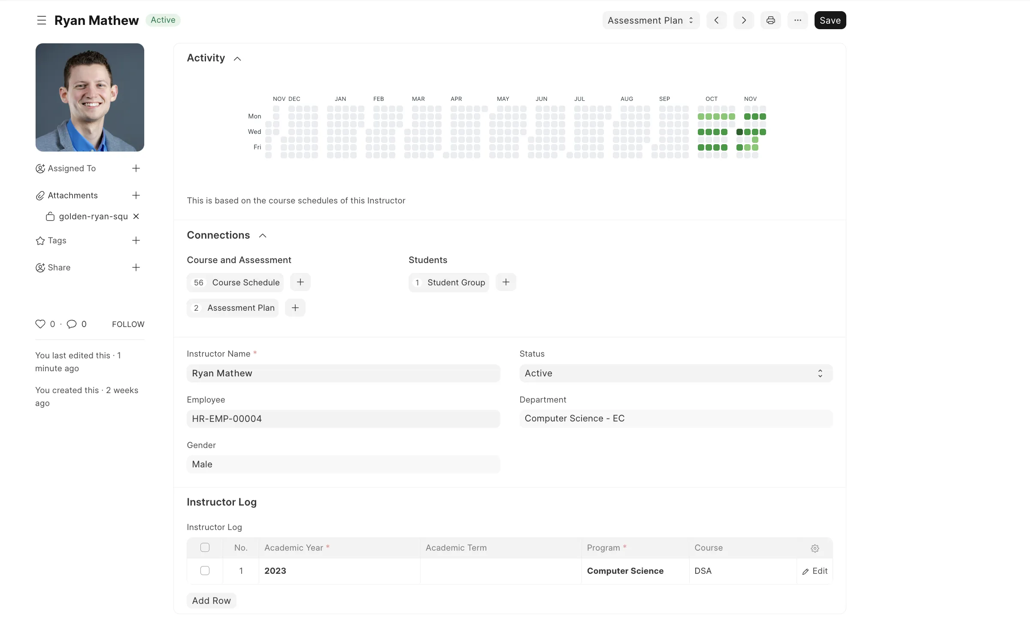Share this document with someone
Screen dimensions: 1030x624
[136, 267]
